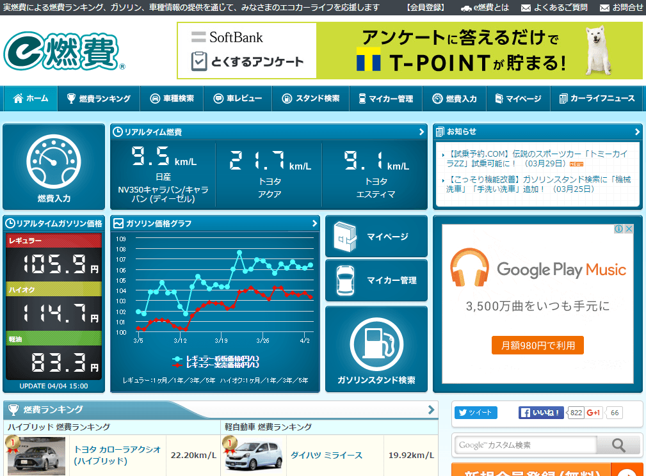Open お問合せ link in top bar
Viewport: 646px width, 476px height.
(621, 8)
